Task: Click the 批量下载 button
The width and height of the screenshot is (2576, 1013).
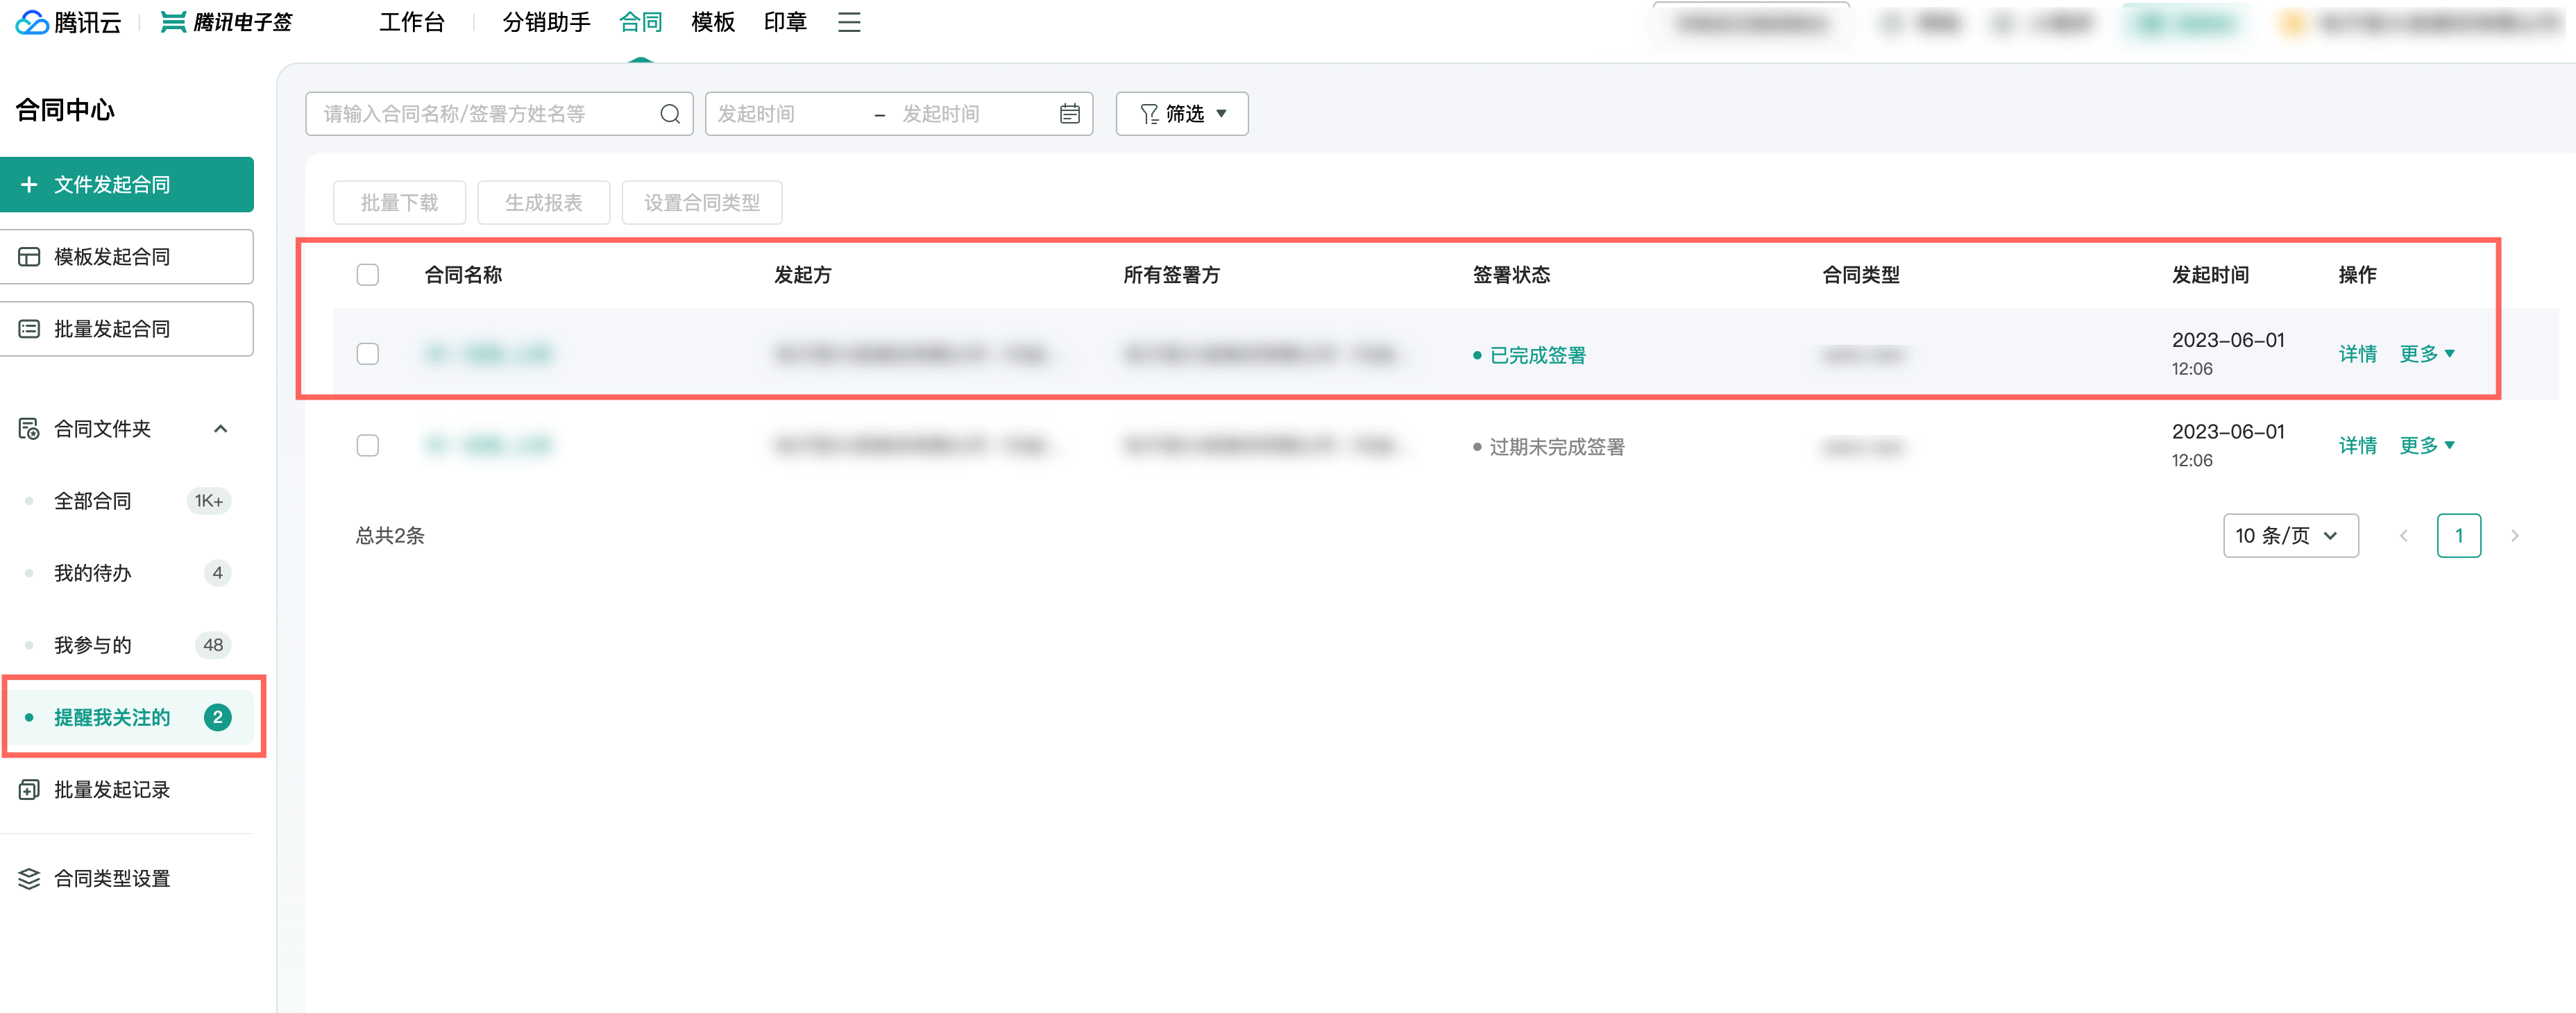Action: coord(399,203)
